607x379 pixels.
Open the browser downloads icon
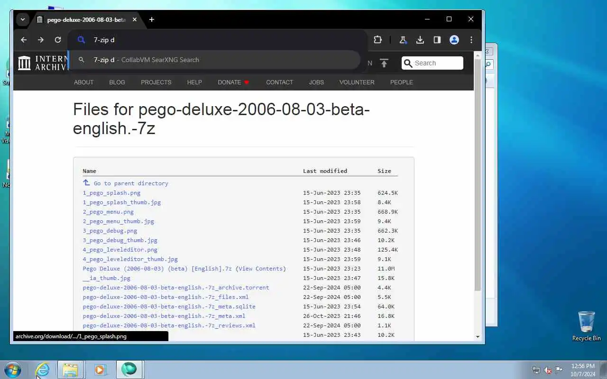420,40
